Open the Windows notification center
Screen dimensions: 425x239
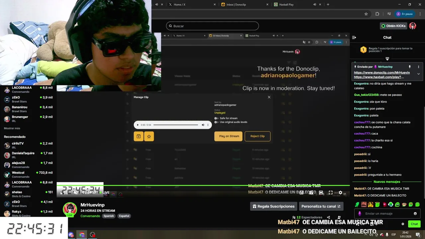pos(418,235)
